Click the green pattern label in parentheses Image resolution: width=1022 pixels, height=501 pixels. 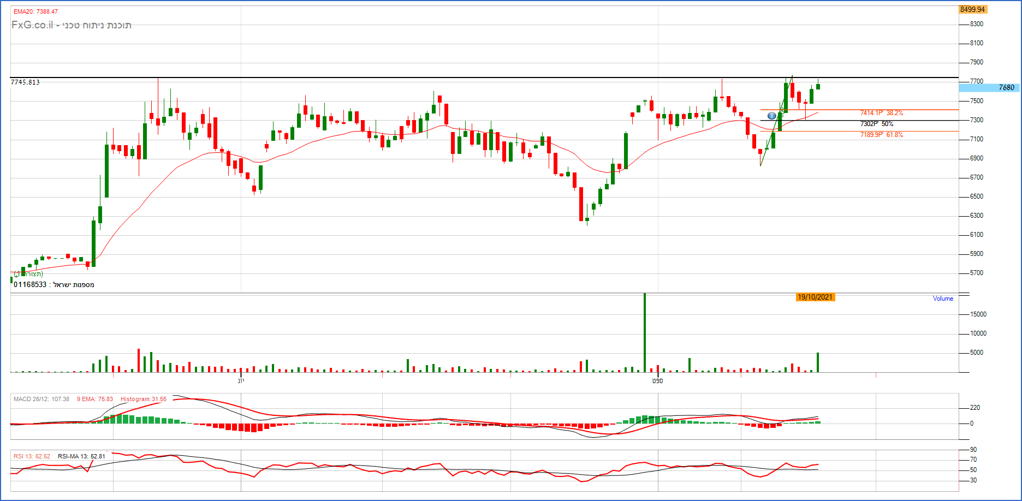[x=28, y=273]
